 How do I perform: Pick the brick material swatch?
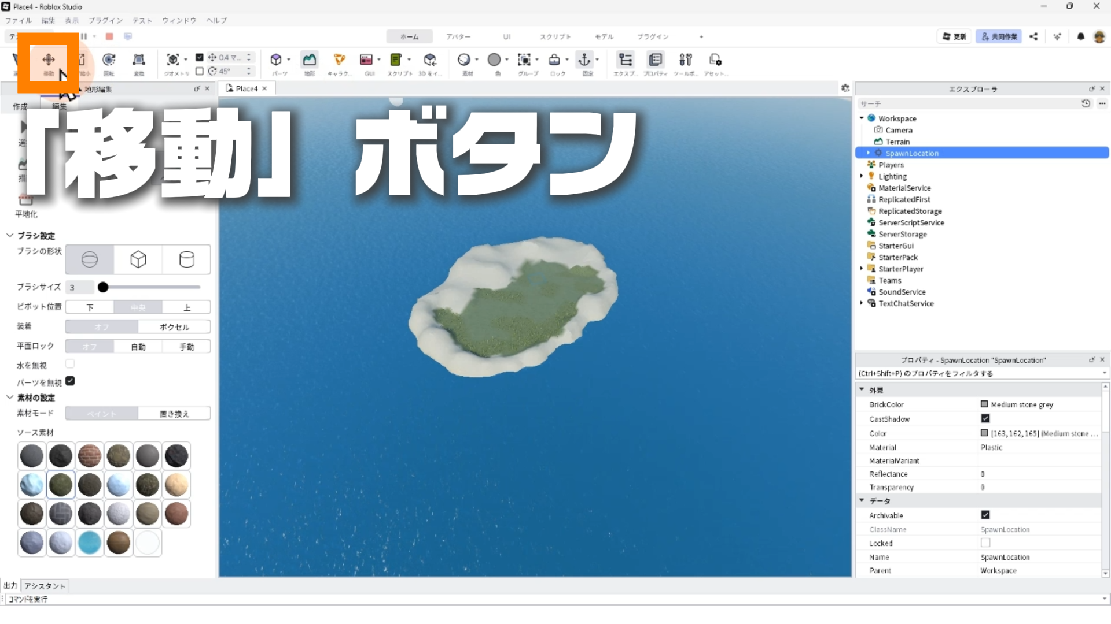pyautogui.click(x=90, y=456)
